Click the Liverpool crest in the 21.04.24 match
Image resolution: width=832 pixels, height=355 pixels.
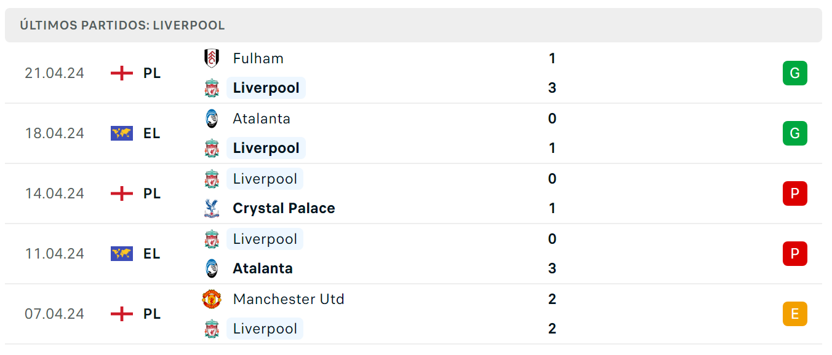pos(212,88)
